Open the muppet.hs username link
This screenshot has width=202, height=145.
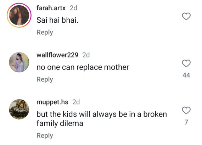pyautogui.click(x=52, y=102)
